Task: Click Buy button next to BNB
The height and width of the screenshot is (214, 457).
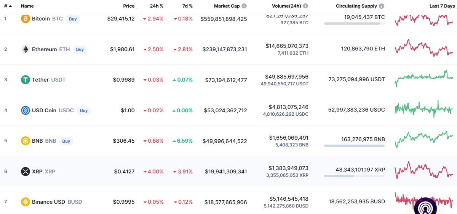Action: [66, 141]
